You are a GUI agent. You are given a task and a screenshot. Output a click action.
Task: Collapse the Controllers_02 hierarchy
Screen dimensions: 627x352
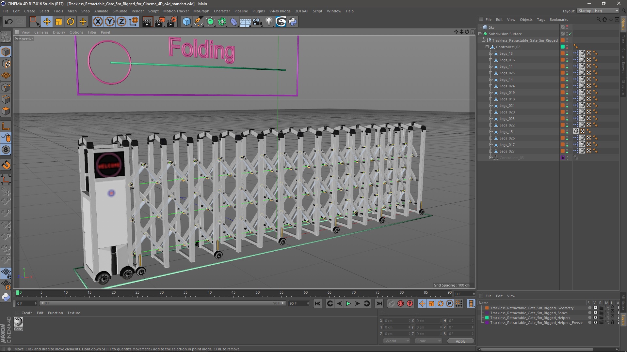(487, 47)
